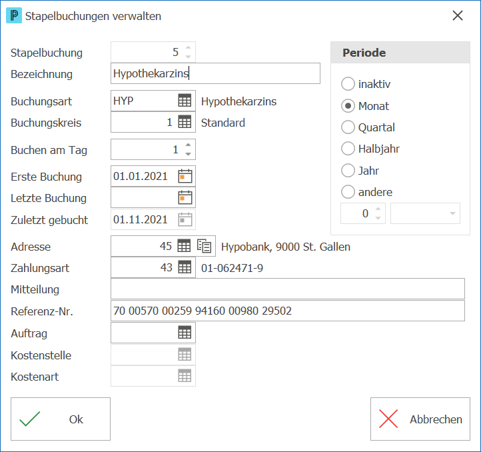The image size is (481, 452).
Task: Click into the Mitteilung field
Action: (x=288, y=289)
